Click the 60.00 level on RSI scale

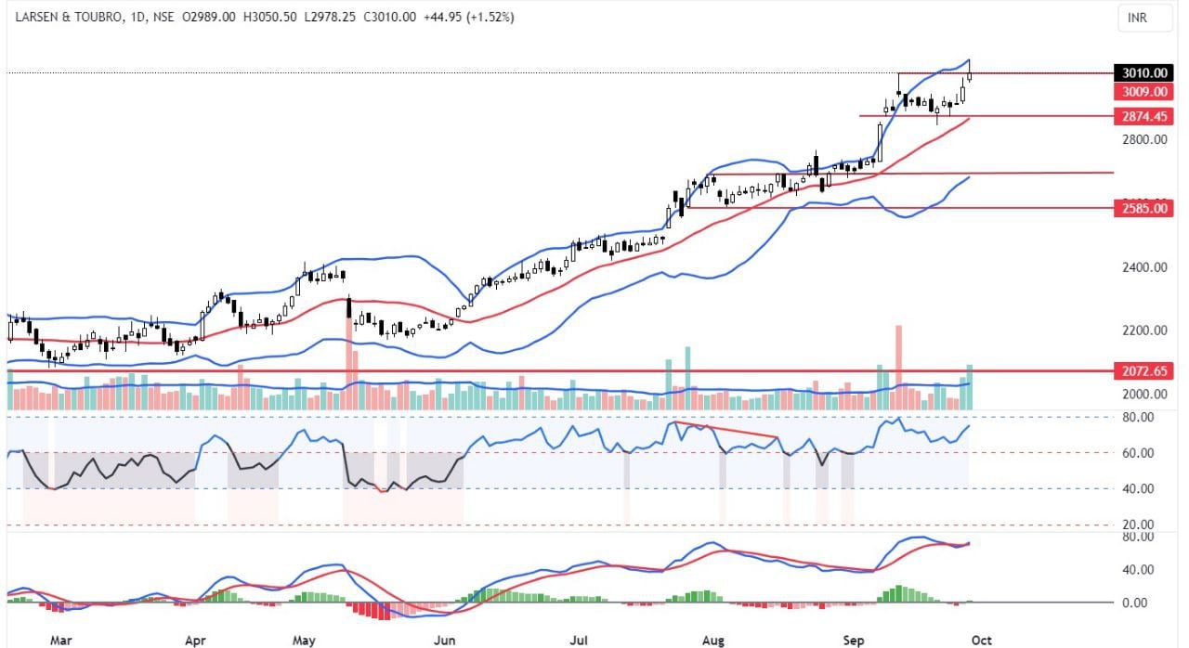[x=1143, y=453]
